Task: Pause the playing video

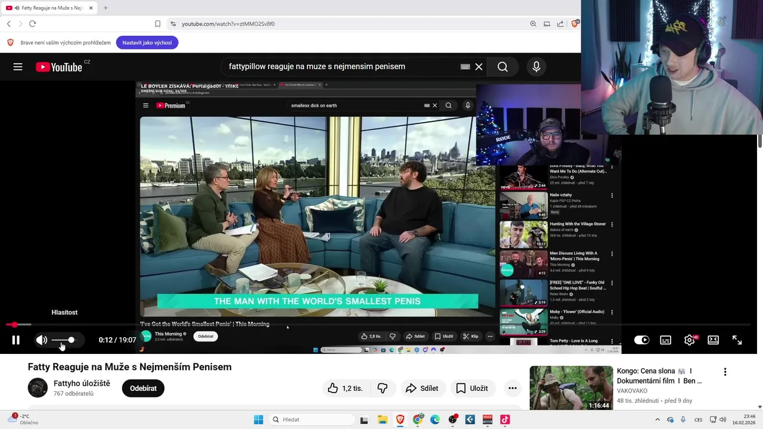Action: pyautogui.click(x=16, y=340)
